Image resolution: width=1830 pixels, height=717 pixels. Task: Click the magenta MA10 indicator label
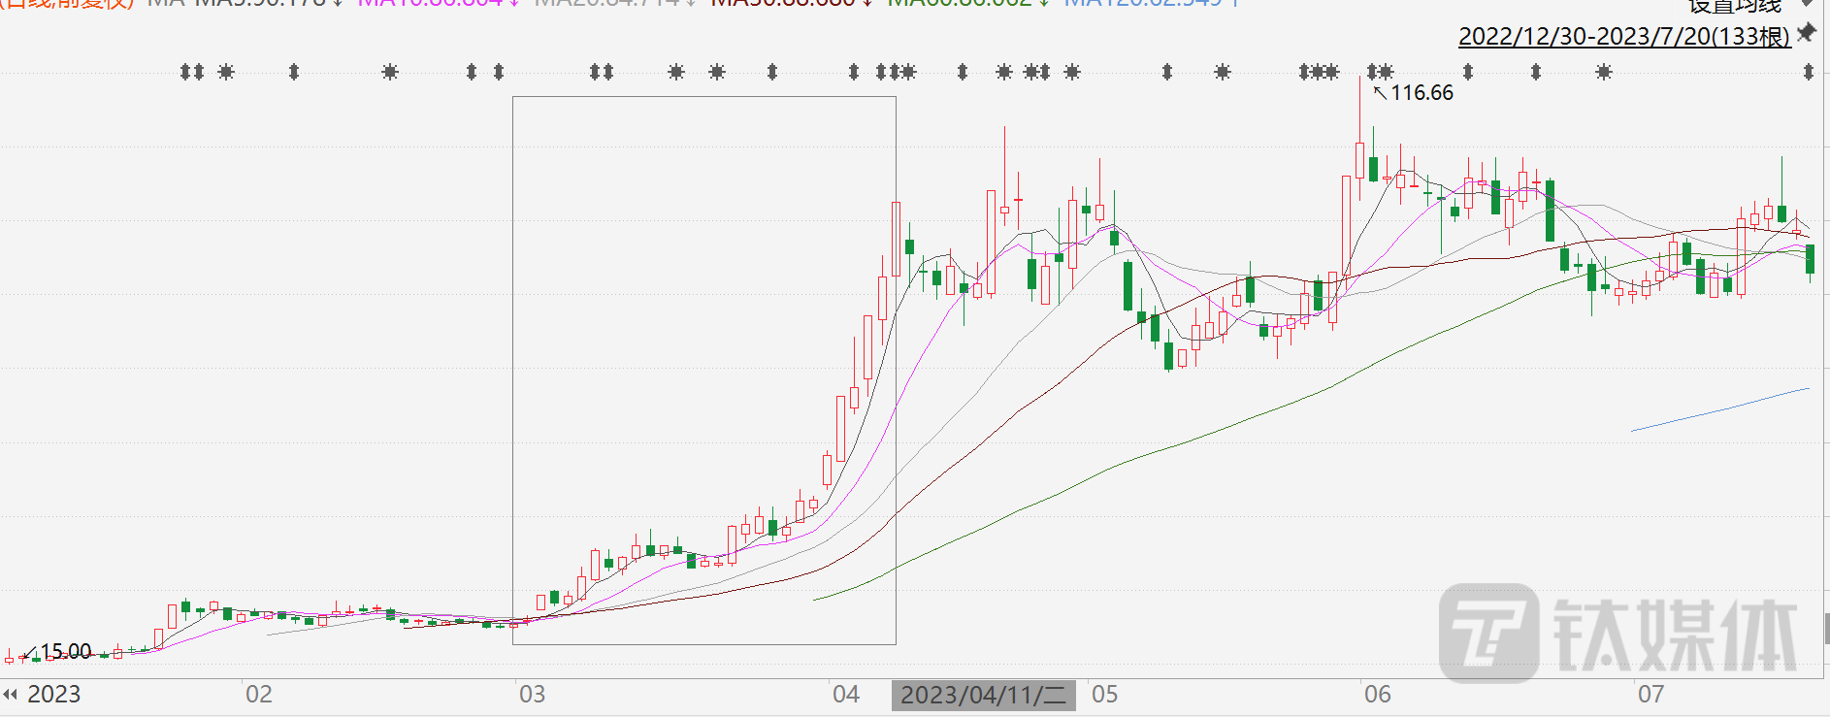(x=430, y=3)
